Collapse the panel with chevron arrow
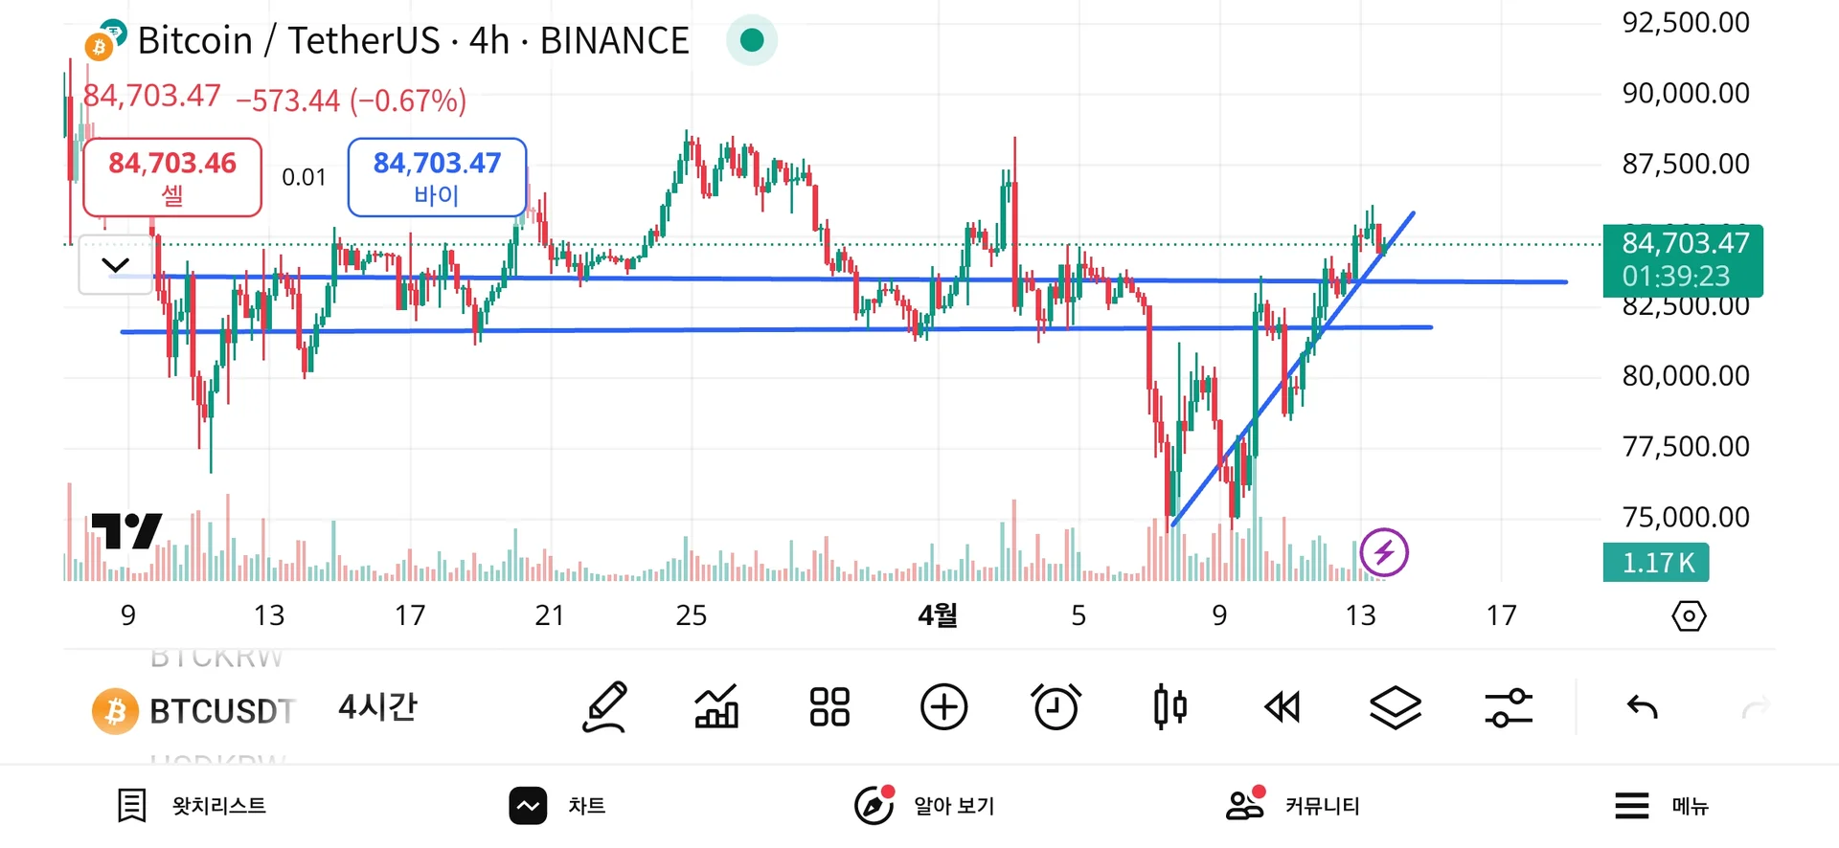This screenshot has height=848, width=1839. (115, 265)
